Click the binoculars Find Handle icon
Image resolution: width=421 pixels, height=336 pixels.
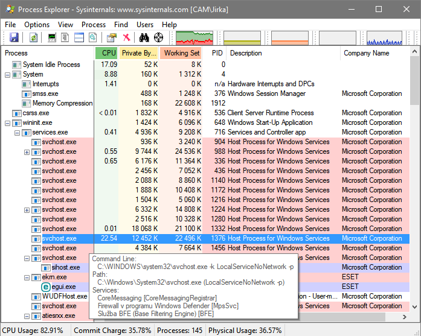tap(145, 37)
